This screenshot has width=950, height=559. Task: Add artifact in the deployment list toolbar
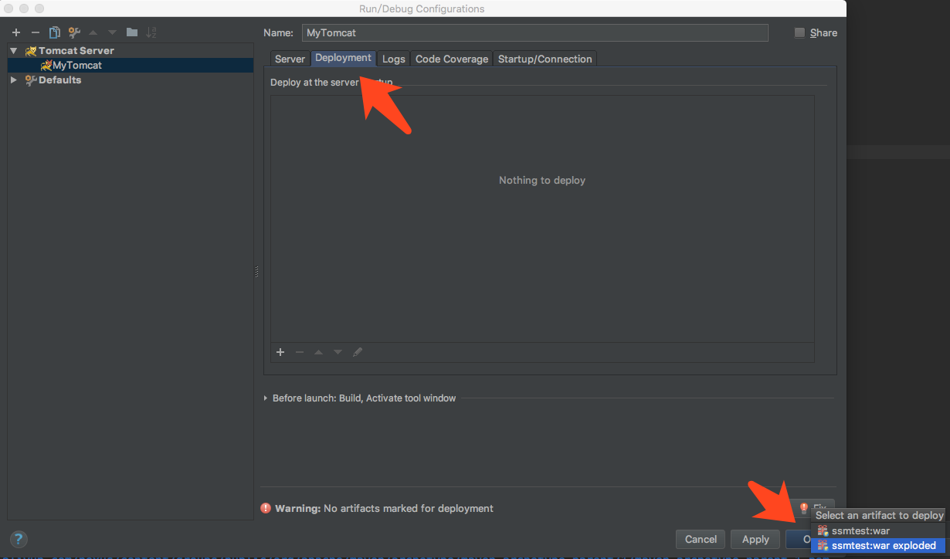(280, 352)
